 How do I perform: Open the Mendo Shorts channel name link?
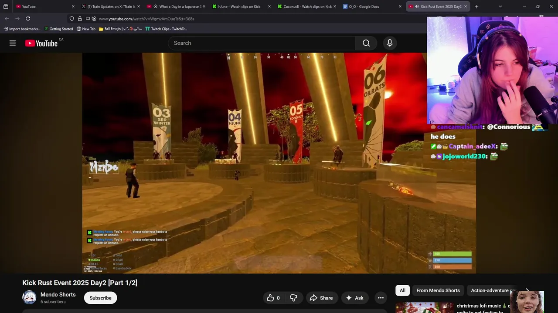coord(58,294)
